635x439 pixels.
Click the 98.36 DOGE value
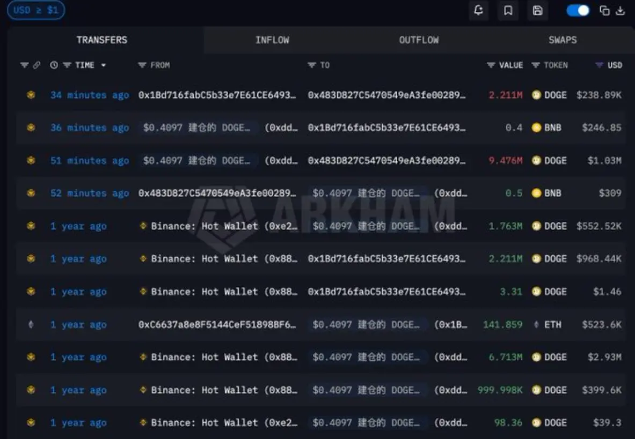click(508, 423)
